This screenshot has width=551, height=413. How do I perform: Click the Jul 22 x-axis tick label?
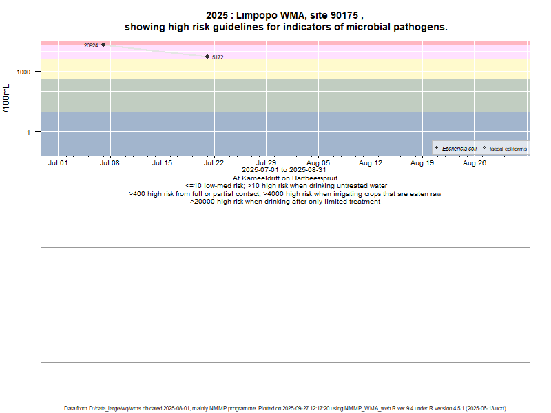[x=214, y=163]
